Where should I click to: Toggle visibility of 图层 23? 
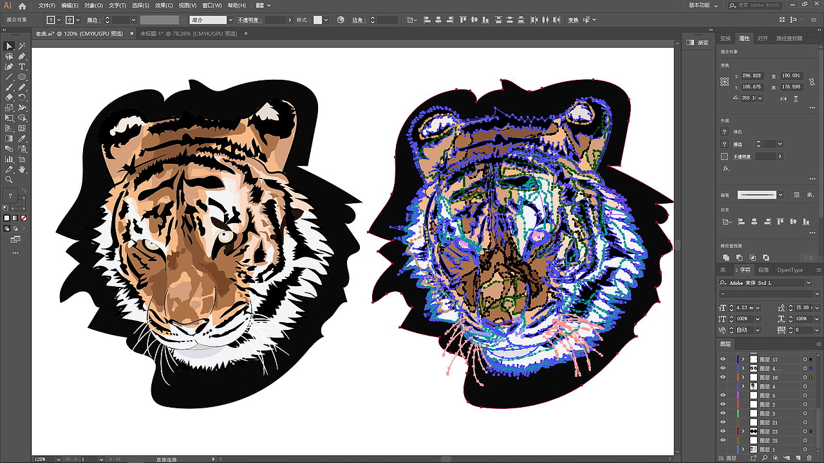point(722,431)
